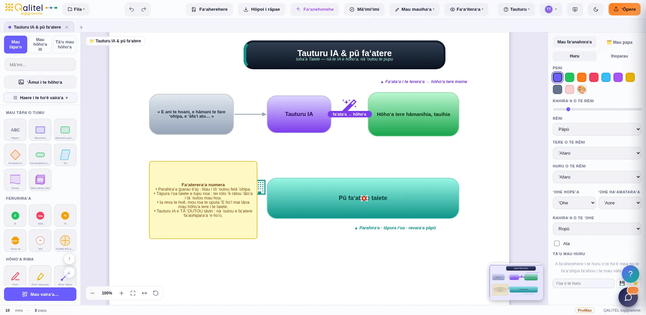Insert the red ʻAita connector
The image size is (646, 315).
pos(40,215)
